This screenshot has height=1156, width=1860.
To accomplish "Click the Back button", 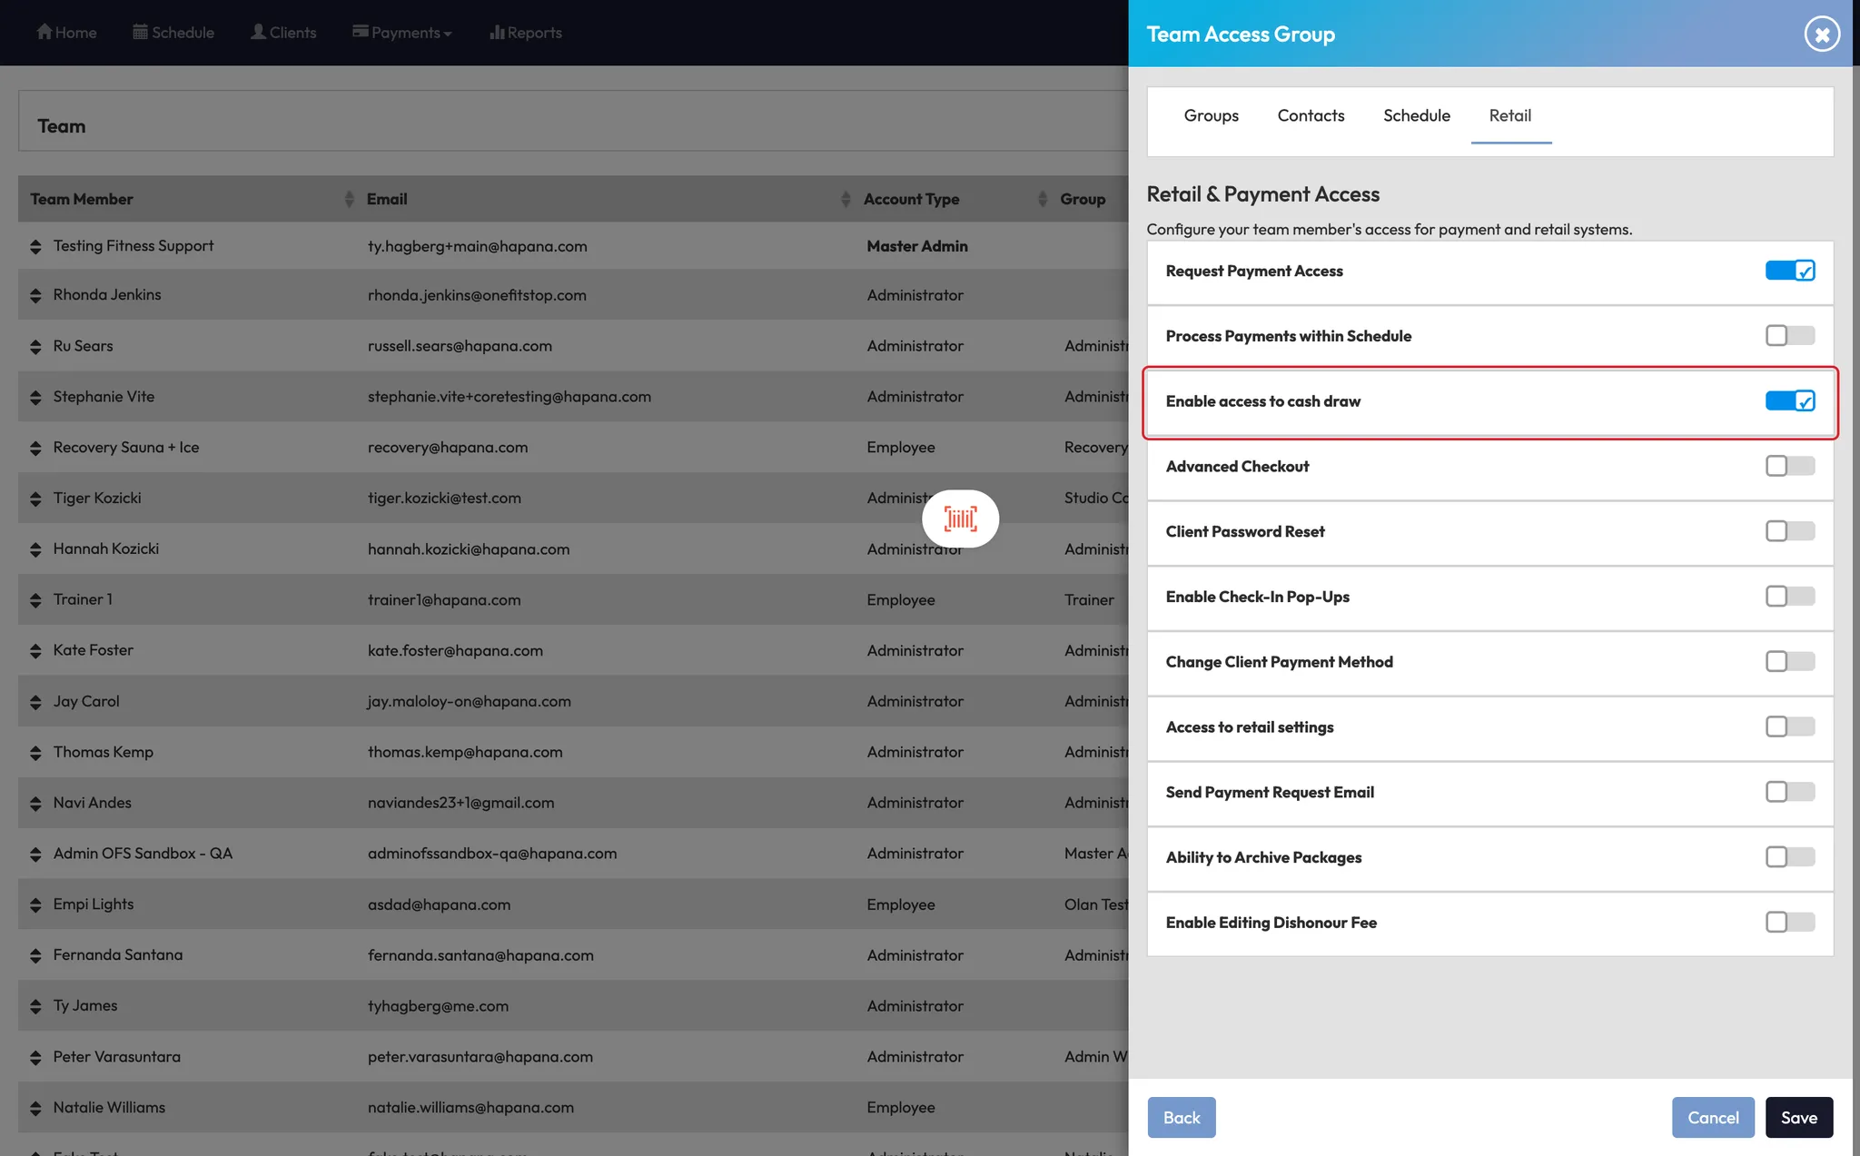I will (x=1181, y=1117).
